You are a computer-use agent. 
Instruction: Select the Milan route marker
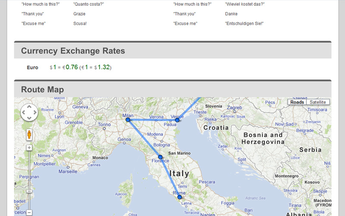click(128, 120)
